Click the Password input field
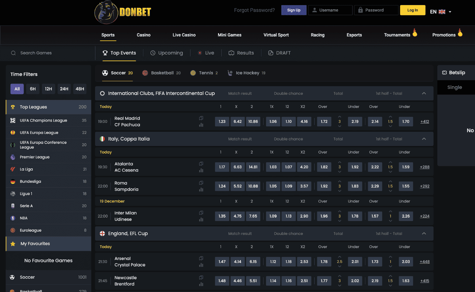 pos(376,10)
